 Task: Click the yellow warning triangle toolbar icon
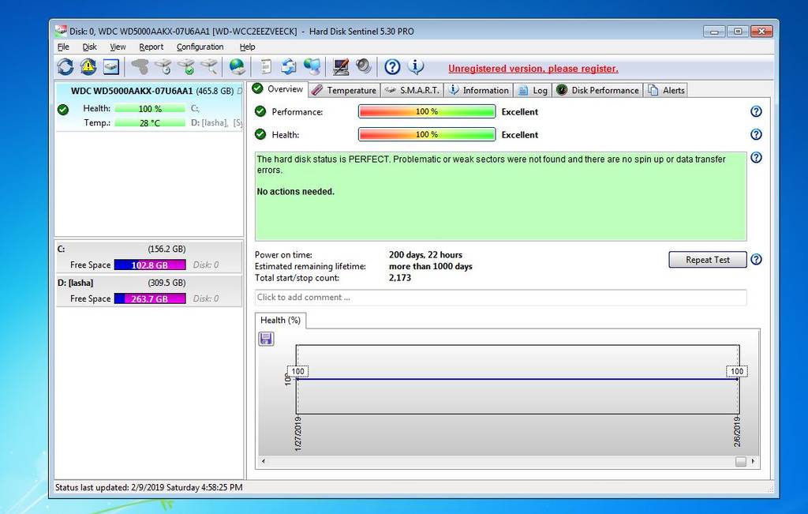click(88, 67)
